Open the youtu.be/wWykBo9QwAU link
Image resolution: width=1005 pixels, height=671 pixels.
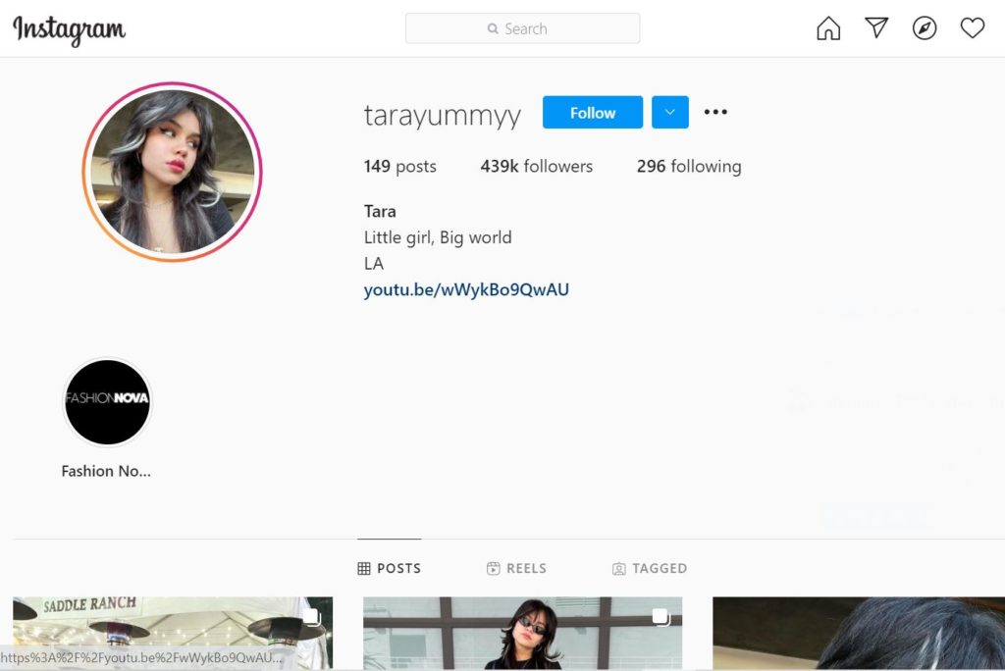pos(466,289)
